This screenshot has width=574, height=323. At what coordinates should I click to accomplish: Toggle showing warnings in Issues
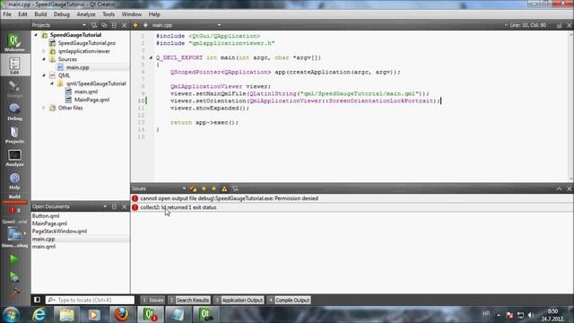224,188
